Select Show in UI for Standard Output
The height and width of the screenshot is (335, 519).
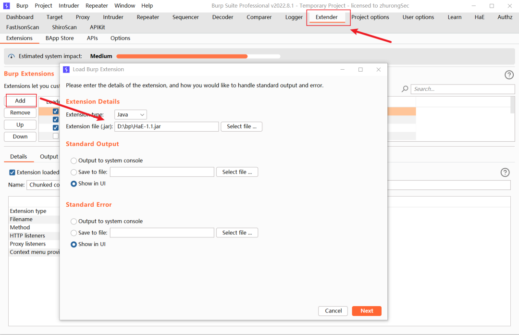tap(74, 184)
